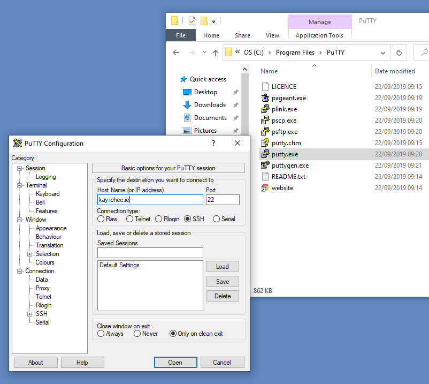
Task: Expand the Selection tree node
Action: coord(29,254)
